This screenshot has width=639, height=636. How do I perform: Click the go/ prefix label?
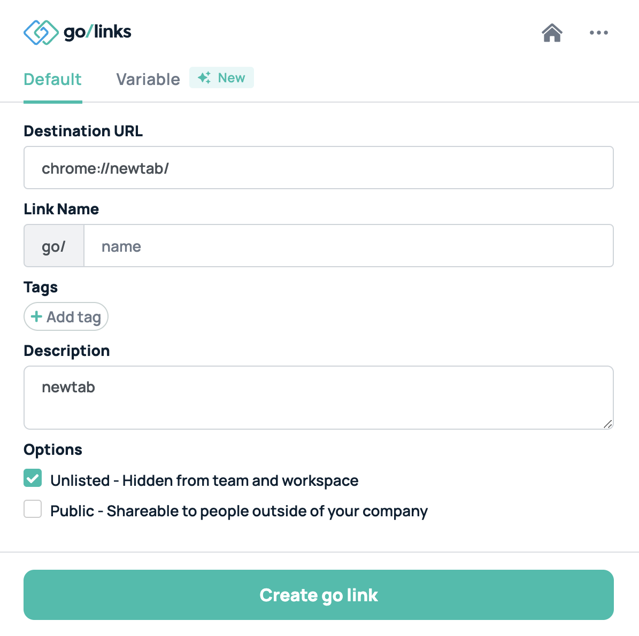click(53, 246)
